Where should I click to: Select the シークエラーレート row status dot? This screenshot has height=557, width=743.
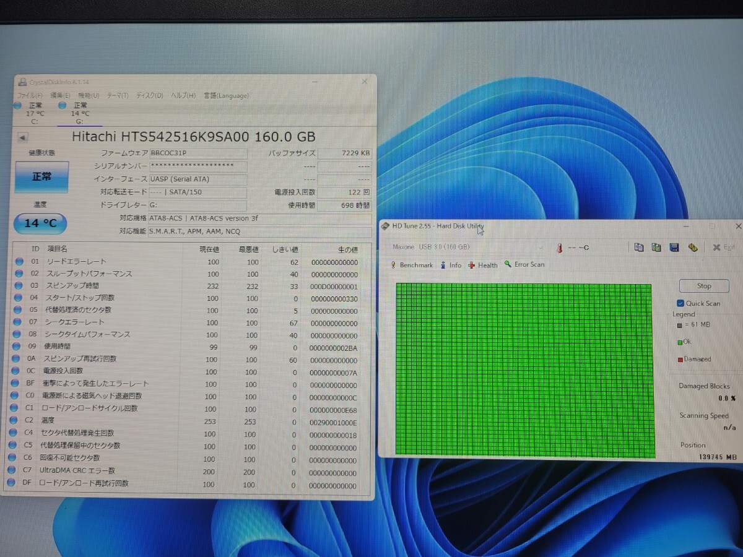point(18,322)
